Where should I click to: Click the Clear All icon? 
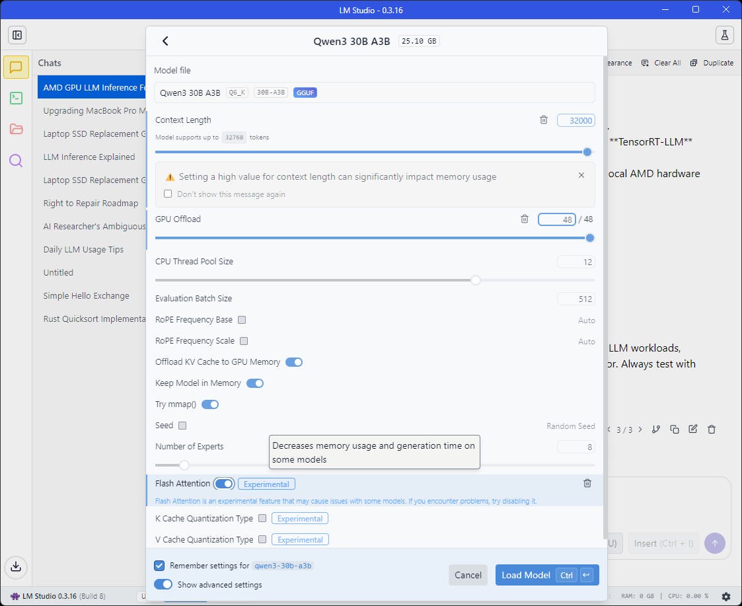(645, 63)
